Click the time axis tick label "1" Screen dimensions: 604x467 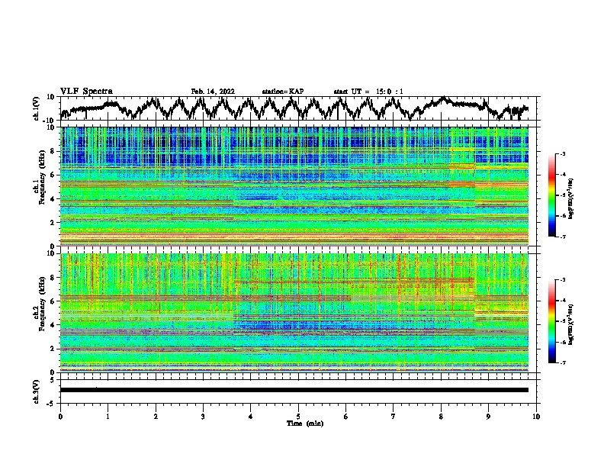[108, 417]
